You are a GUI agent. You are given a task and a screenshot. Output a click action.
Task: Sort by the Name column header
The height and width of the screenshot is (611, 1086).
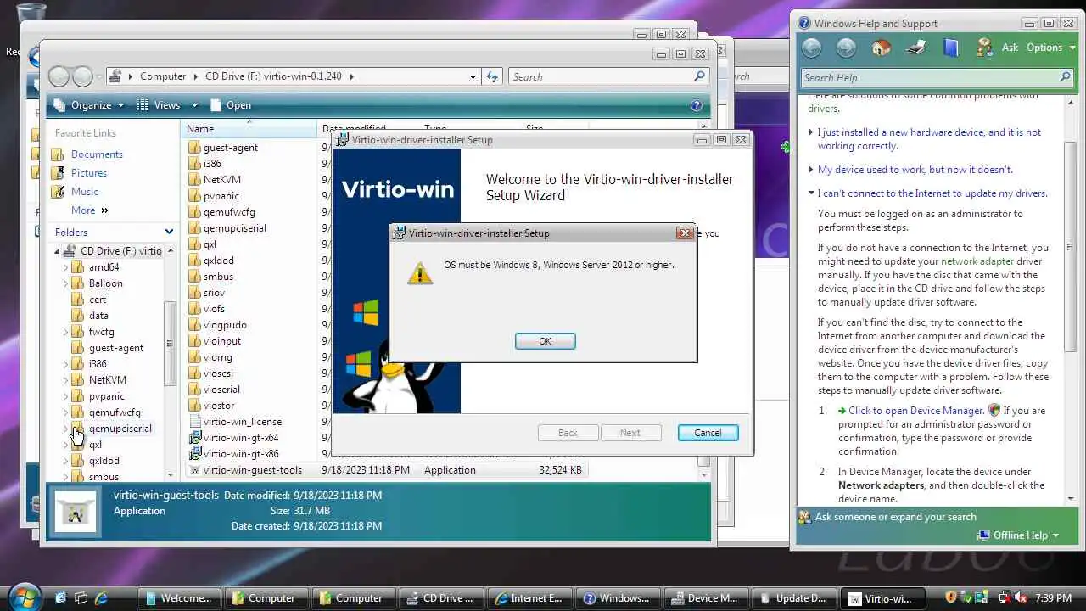[249, 129]
